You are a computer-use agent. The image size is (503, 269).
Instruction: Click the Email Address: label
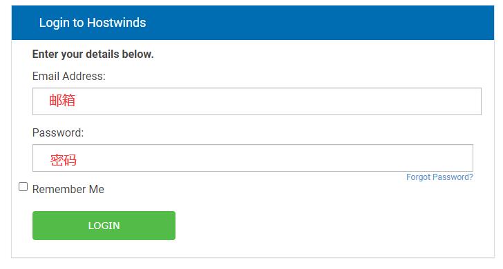point(68,76)
